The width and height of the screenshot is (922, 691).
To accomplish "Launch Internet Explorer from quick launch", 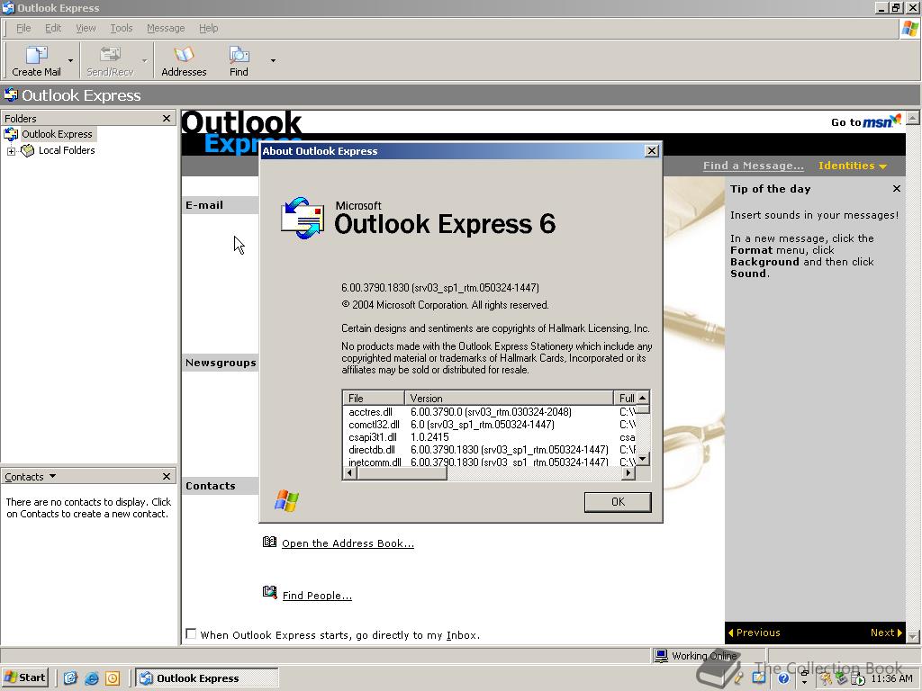I will [x=91, y=678].
